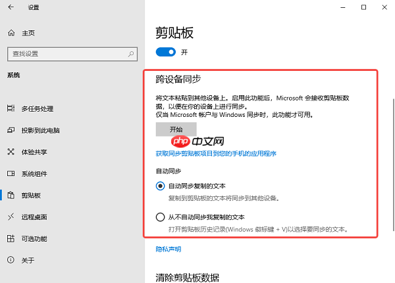Open 获取同步剪贴板项目到您的手机的应用程序 link
This screenshot has width=395, height=283.
pos(216,153)
